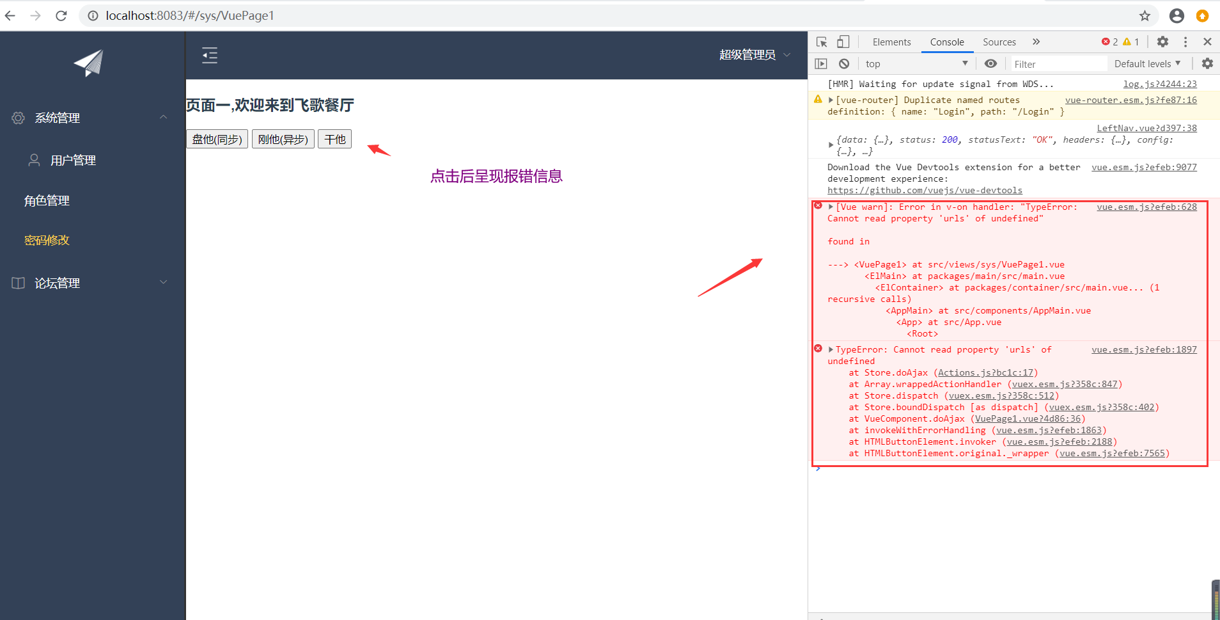Open DevTools settings gear
1220x620 pixels.
[x=1163, y=42]
